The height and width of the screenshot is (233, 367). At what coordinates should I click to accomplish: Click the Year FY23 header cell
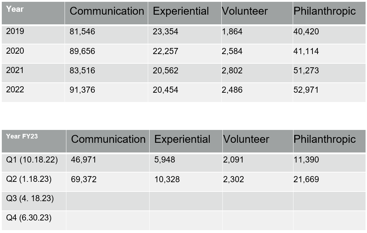pos(22,136)
